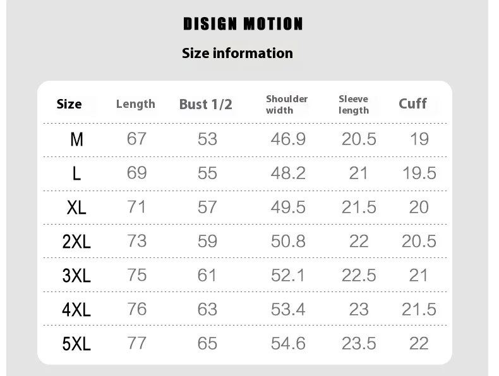The width and height of the screenshot is (499, 376).
Task: Select the L size row label
Action: pyautogui.click(x=76, y=173)
